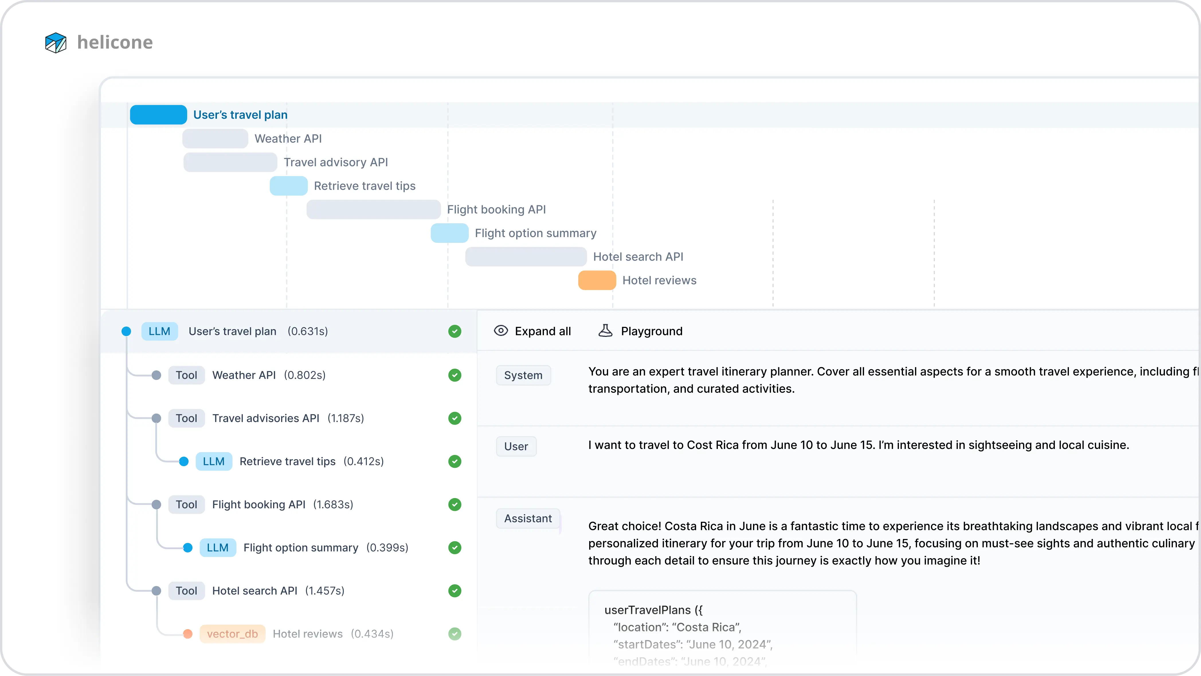
Task: Select the Travel advisory API timeline bar
Action: click(x=230, y=162)
